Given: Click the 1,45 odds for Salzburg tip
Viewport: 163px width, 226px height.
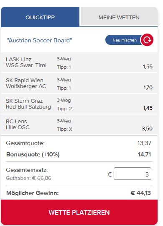Looking at the screenshot, I should (x=148, y=108).
